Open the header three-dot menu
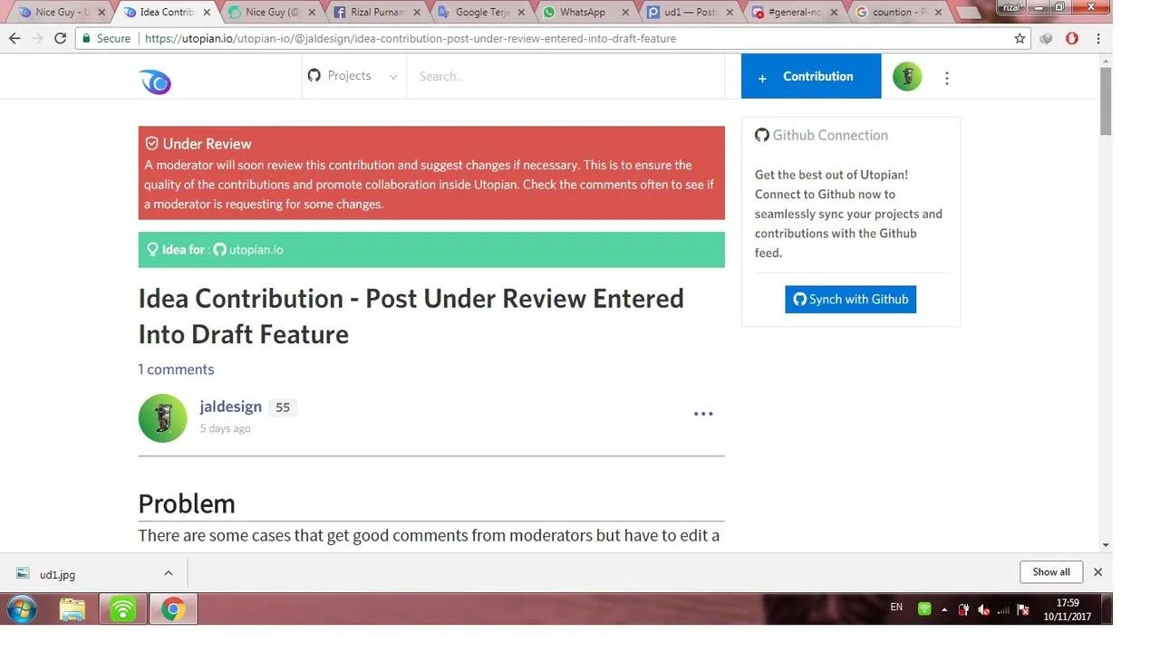The width and height of the screenshot is (1160, 651). [x=946, y=78]
